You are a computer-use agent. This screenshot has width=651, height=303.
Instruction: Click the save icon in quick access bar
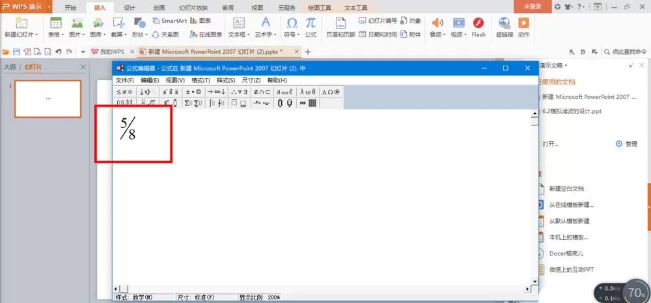(17, 52)
